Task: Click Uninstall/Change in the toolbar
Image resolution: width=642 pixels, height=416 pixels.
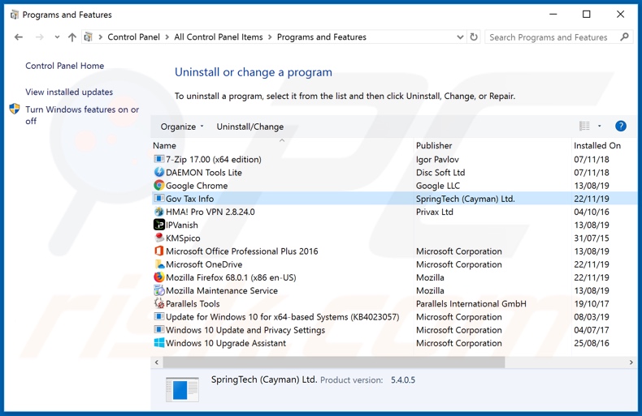Action: [x=249, y=127]
